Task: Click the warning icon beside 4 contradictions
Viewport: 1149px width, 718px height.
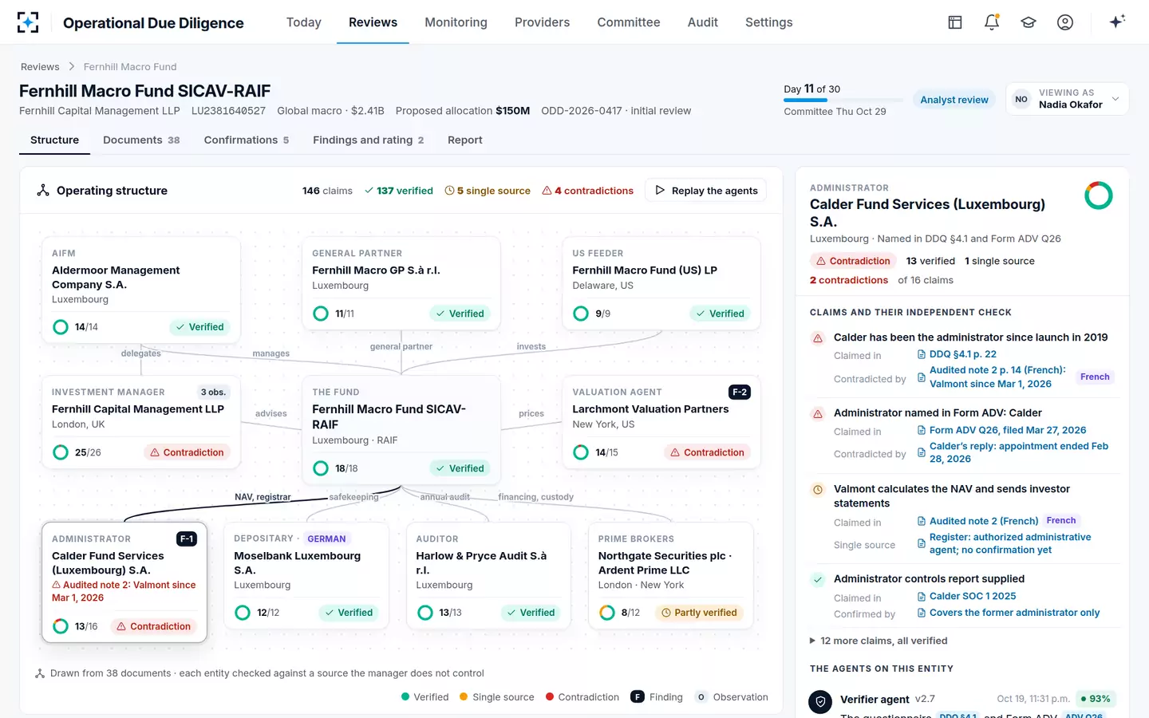Action: tap(547, 191)
